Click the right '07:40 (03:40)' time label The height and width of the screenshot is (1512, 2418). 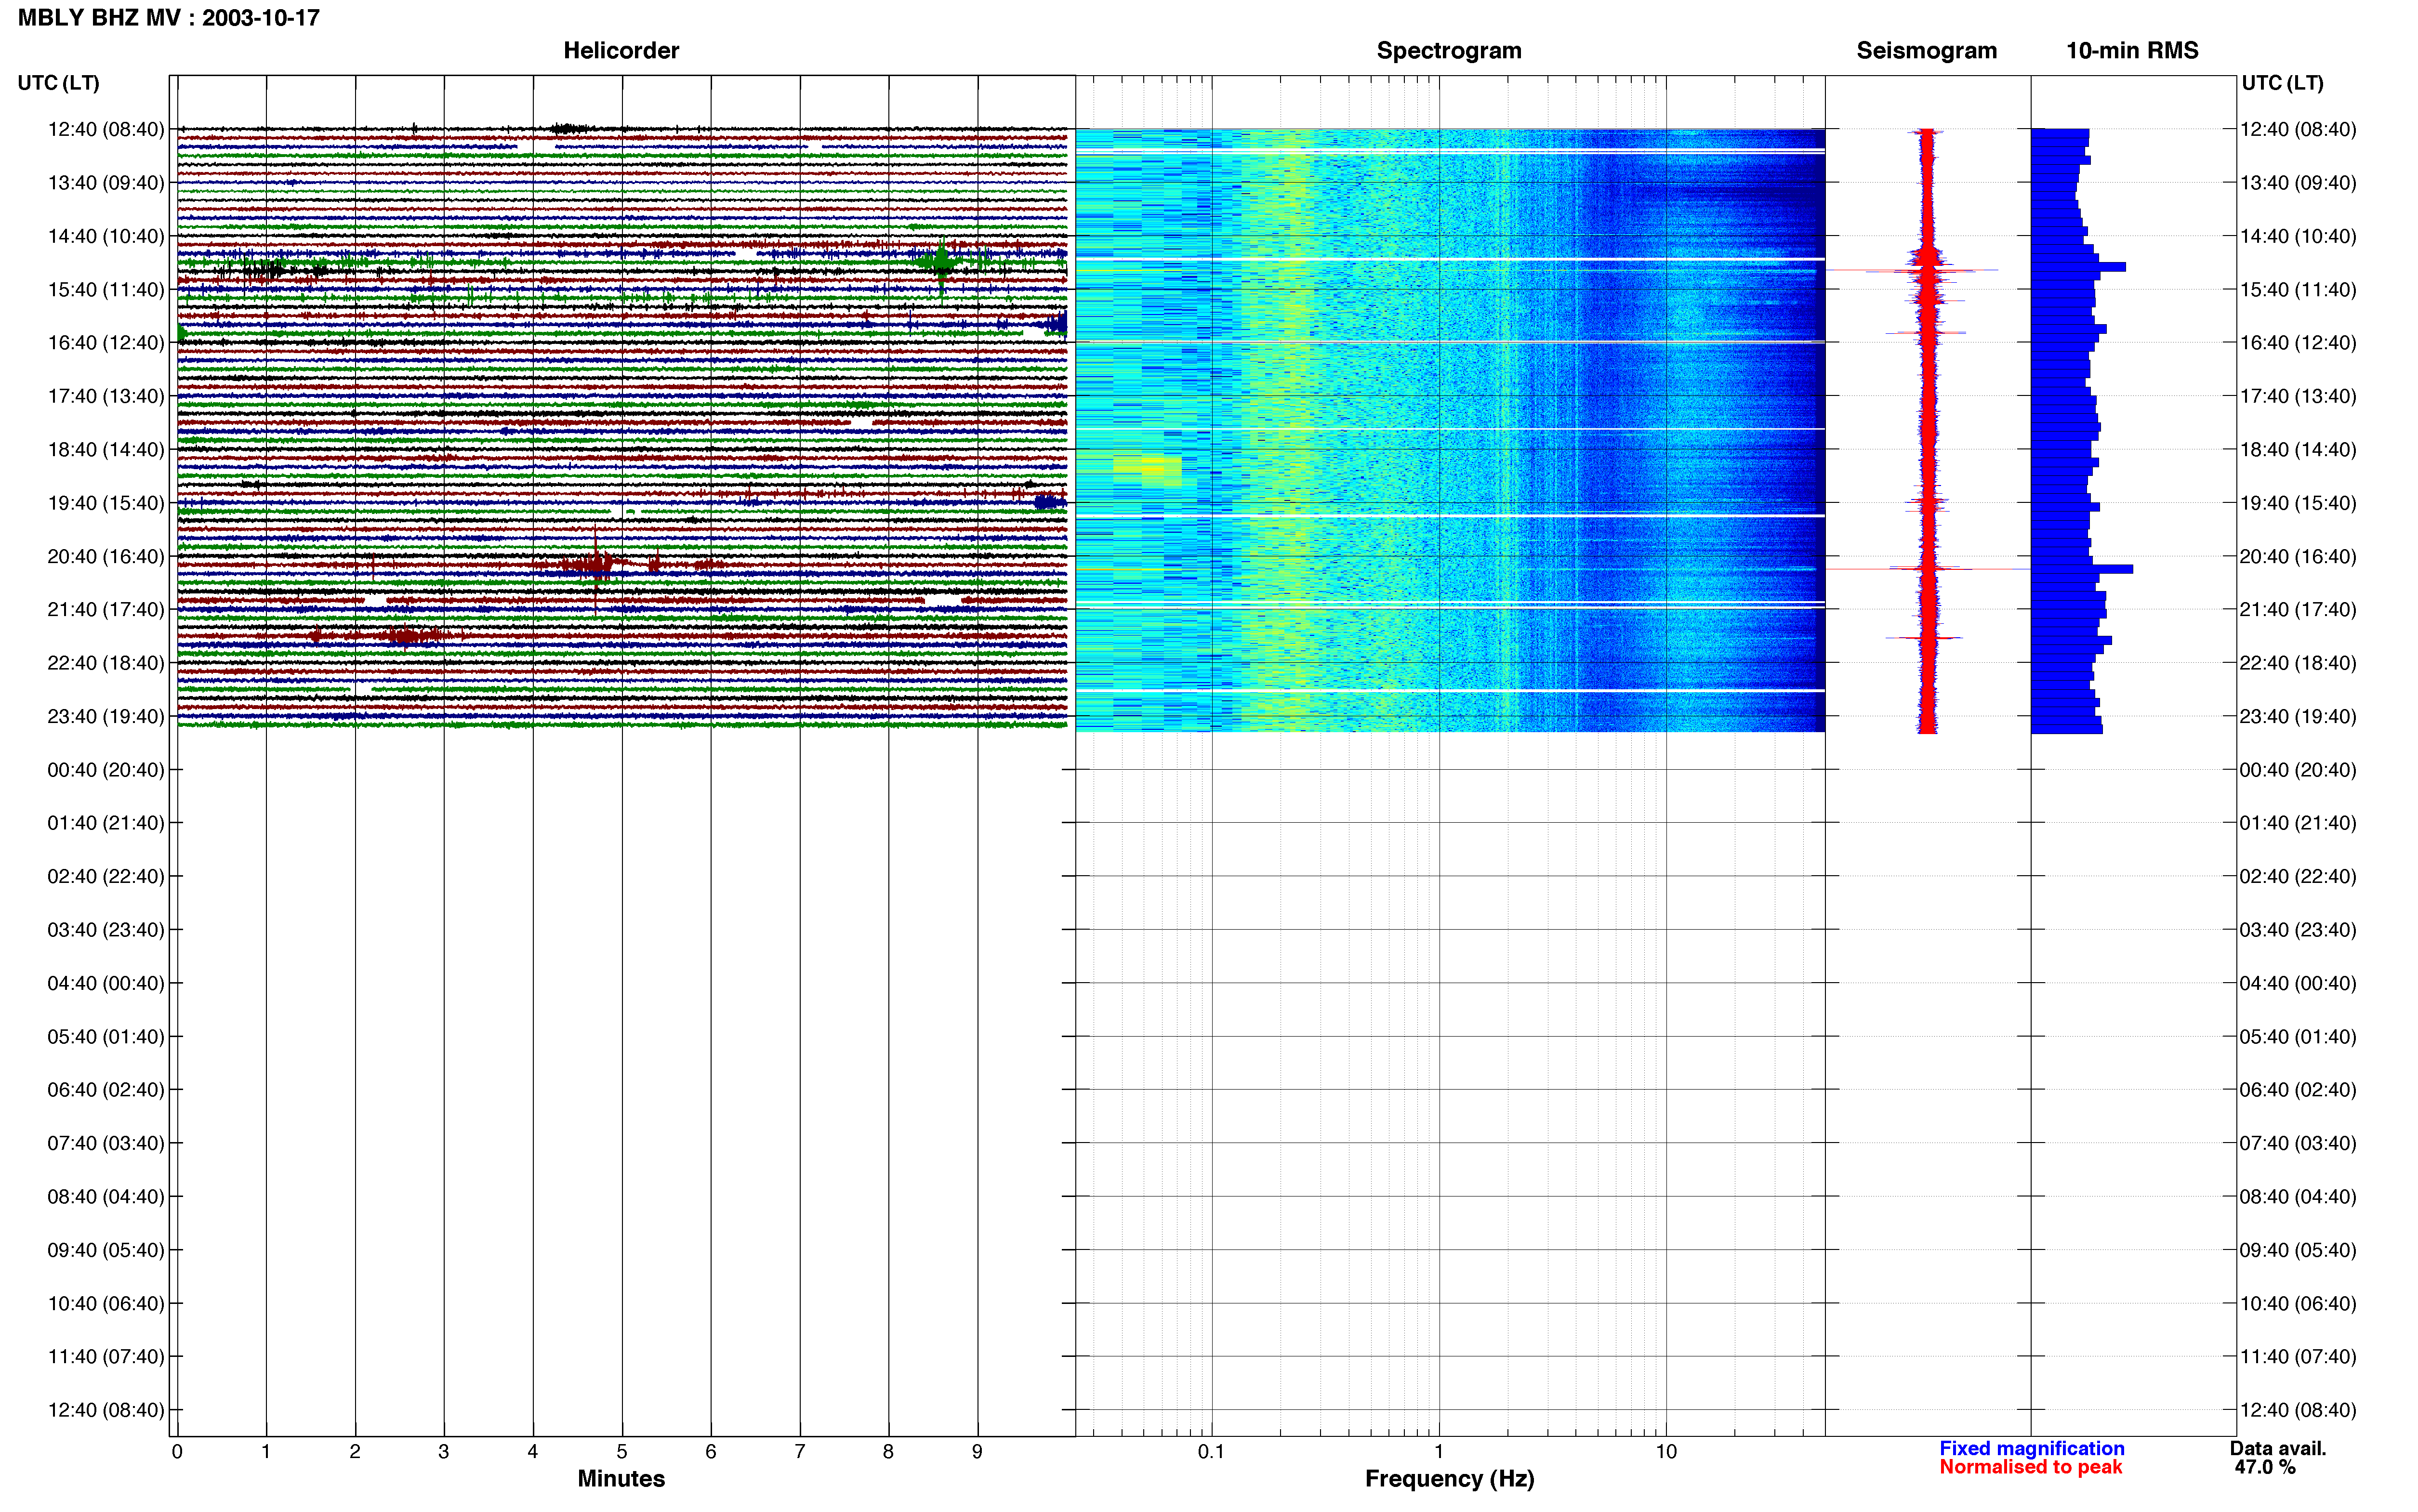click(2298, 1143)
